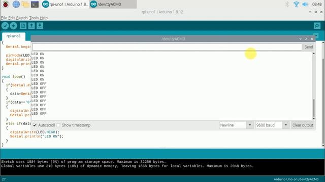Open the Help menu
The image size is (325, 182).
[44, 18]
